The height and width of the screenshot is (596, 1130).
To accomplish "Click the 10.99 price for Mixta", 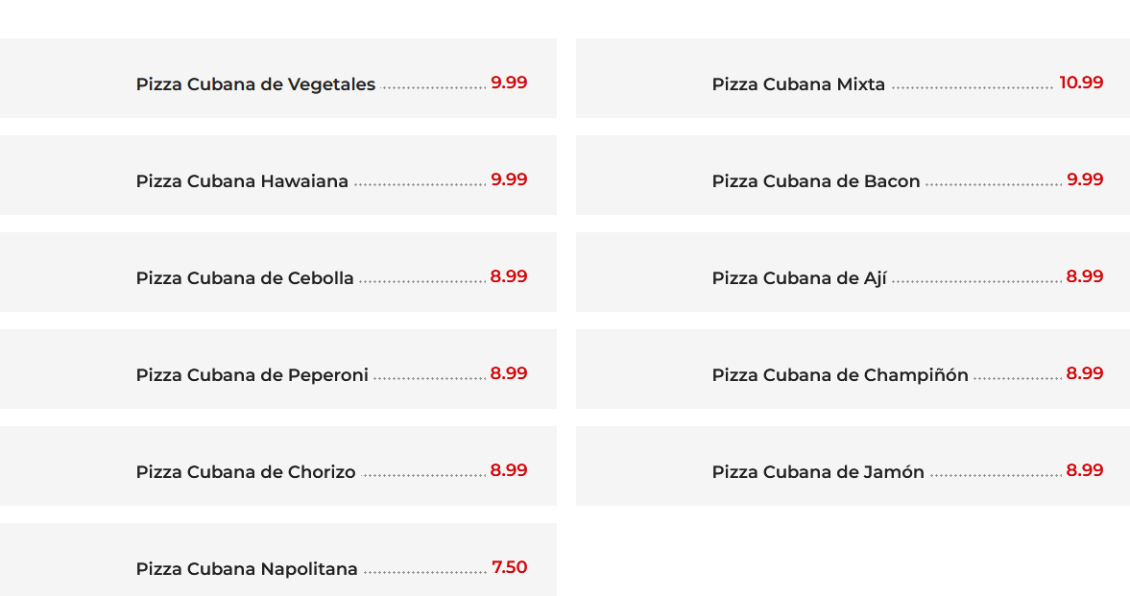I will 1081,83.
